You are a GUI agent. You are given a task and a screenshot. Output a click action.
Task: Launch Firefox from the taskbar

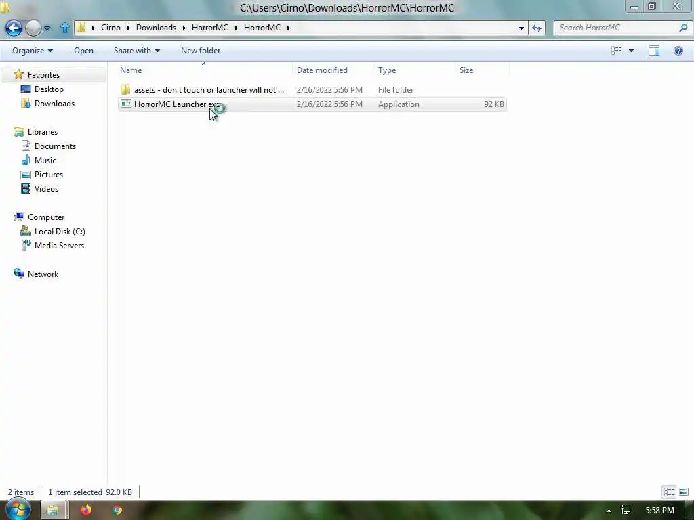tap(86, 511)
